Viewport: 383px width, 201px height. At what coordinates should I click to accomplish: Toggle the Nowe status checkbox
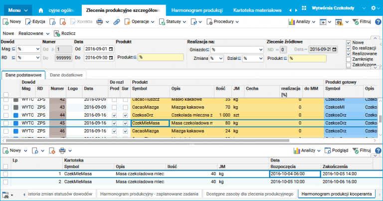tap(349, 43)
